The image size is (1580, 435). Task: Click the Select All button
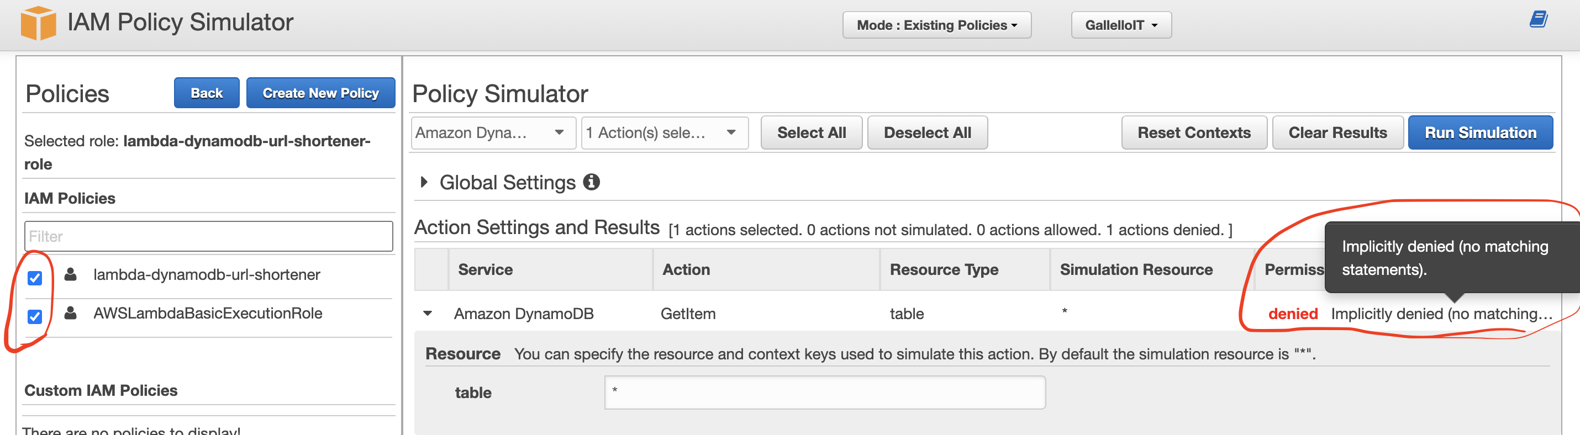pyautogui.click(x=812, y=133)
